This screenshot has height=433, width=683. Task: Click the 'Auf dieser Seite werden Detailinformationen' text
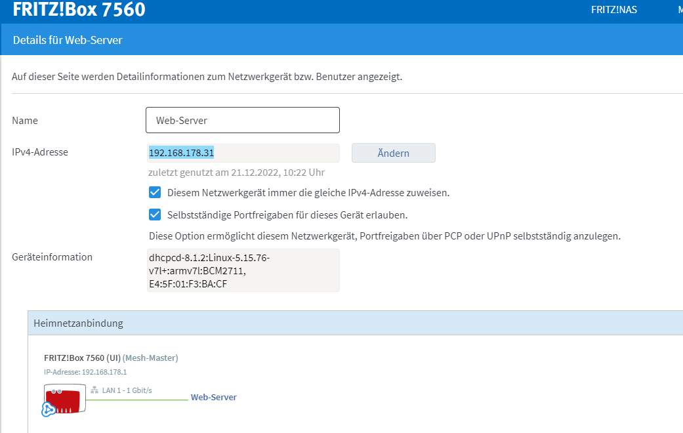pos(207,77)
